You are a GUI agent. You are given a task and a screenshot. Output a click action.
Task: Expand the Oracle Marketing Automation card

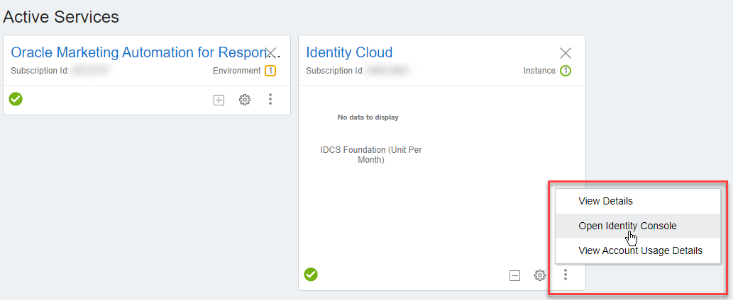point(219,100)
